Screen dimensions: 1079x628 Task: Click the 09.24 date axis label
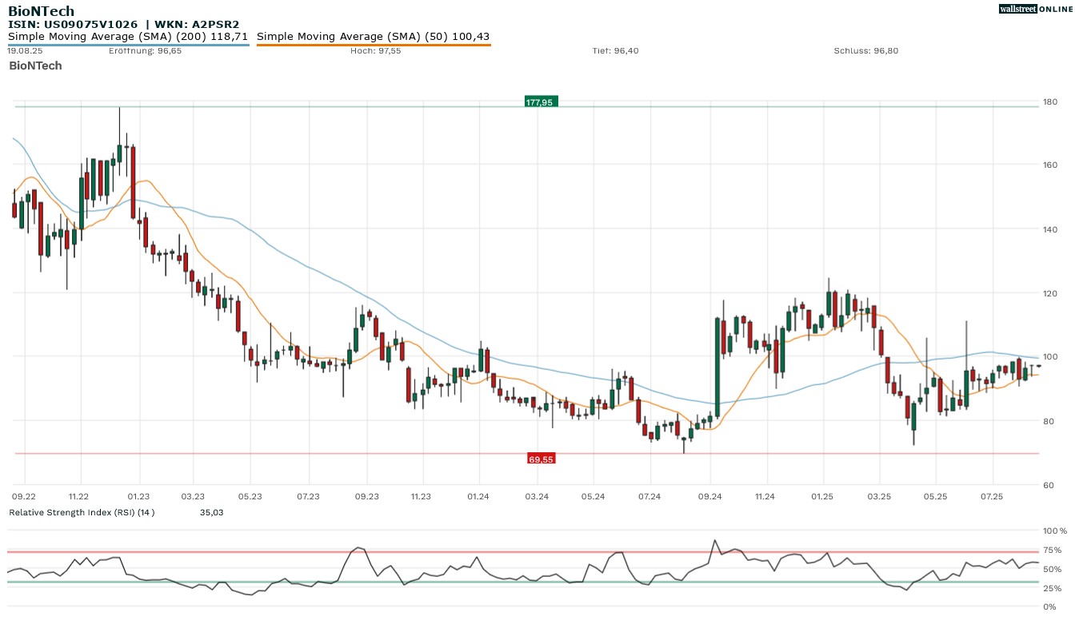(x=710, y=496)
